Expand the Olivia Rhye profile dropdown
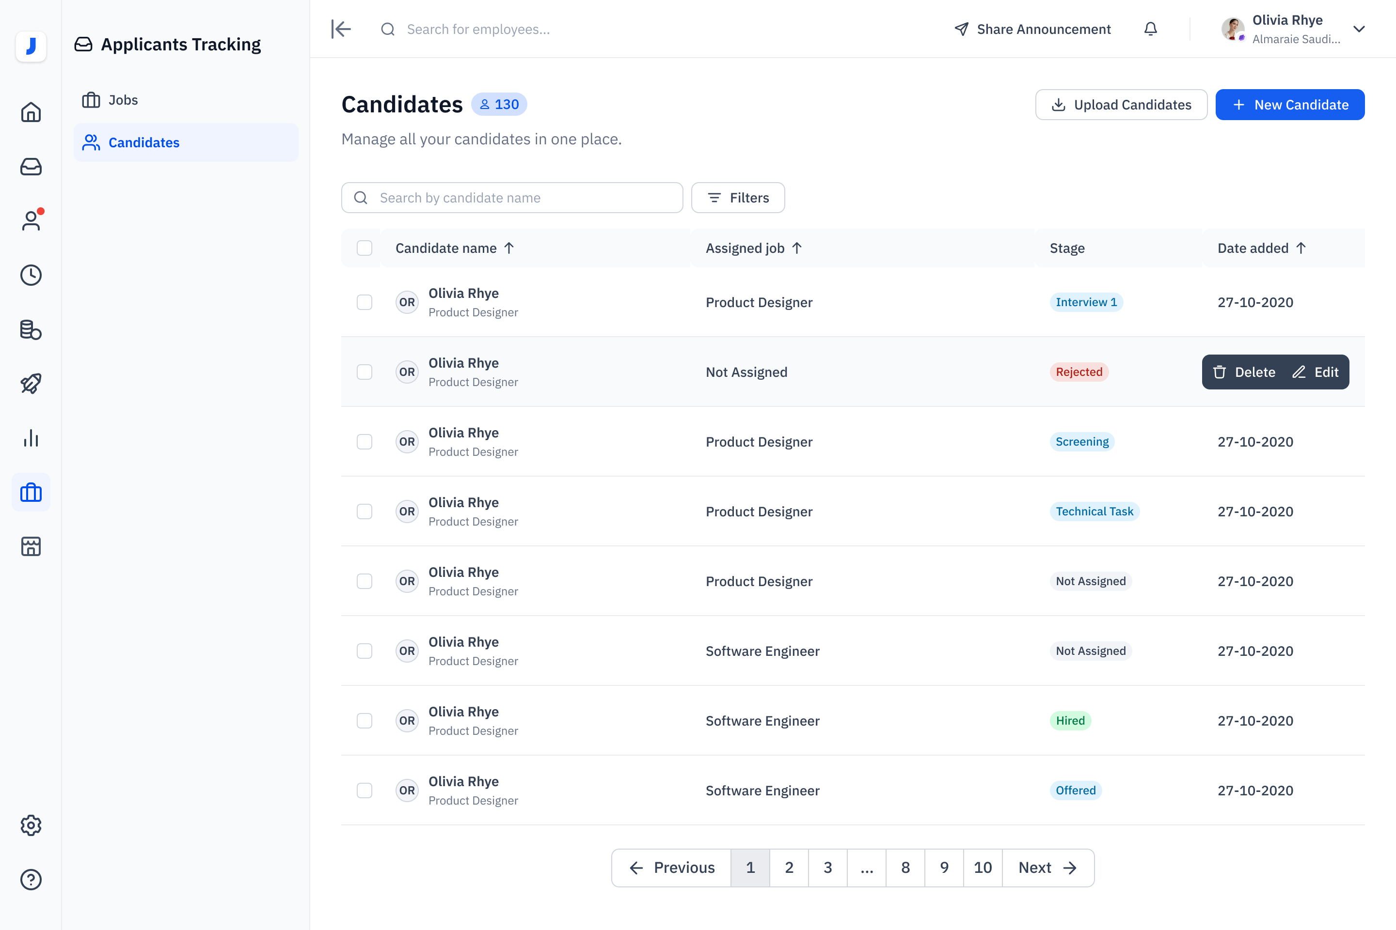This screenshot has height=930, width=1396. tap(1359, 29)
